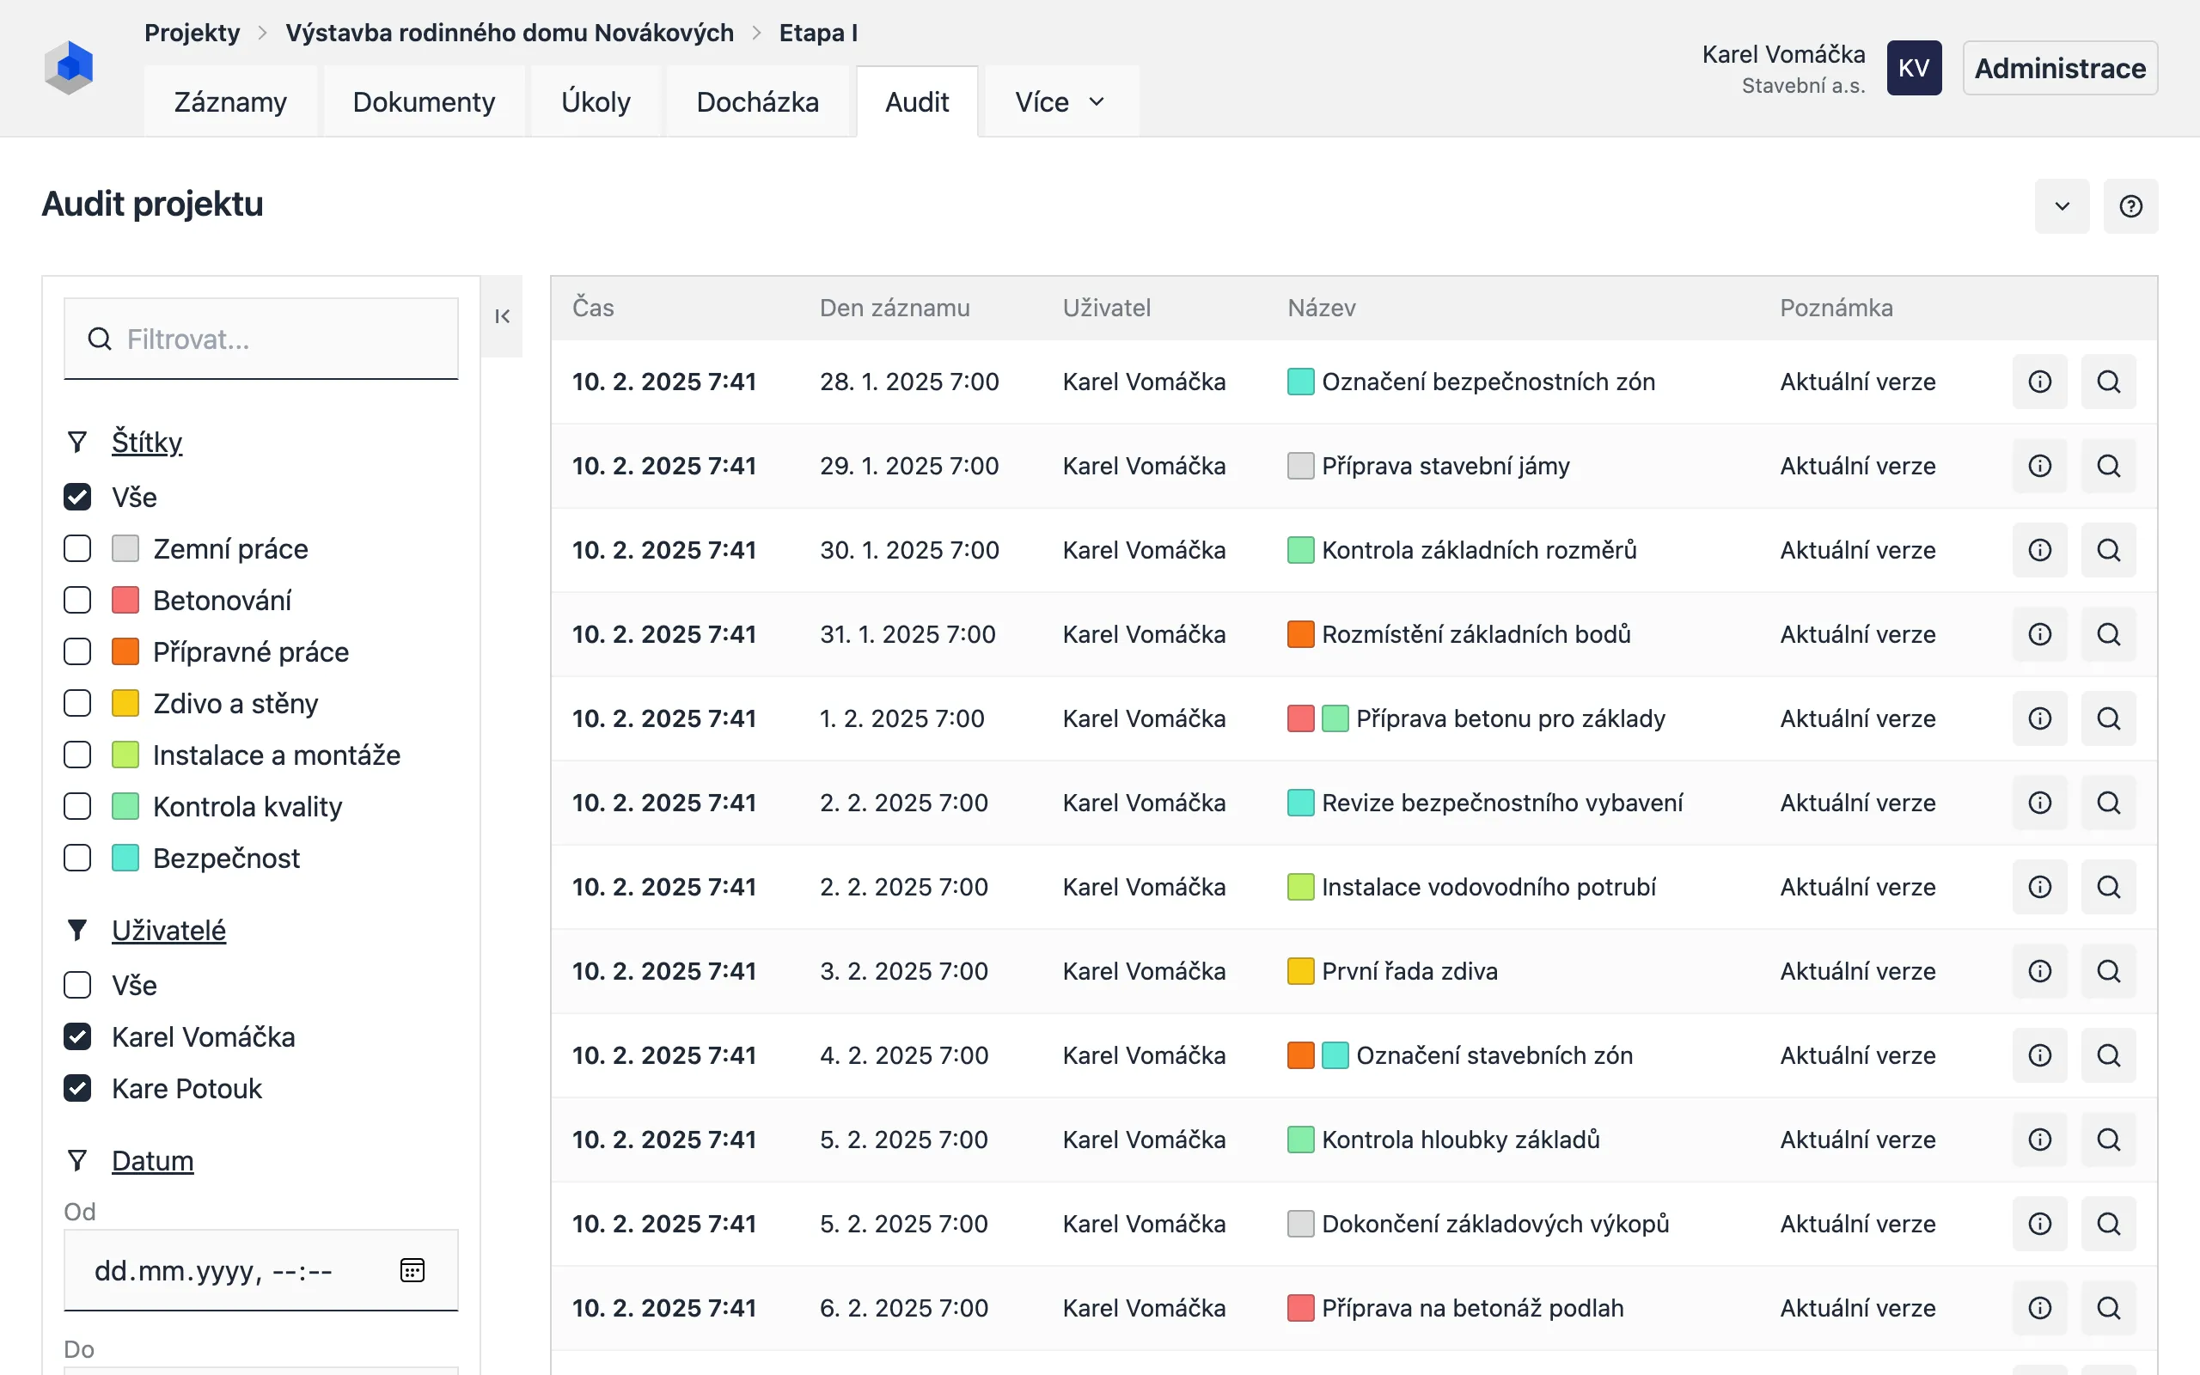Show info for První řada zdiva
The width and height of the screenshot is (2200, 1375).
click(x=2040, y=971)
